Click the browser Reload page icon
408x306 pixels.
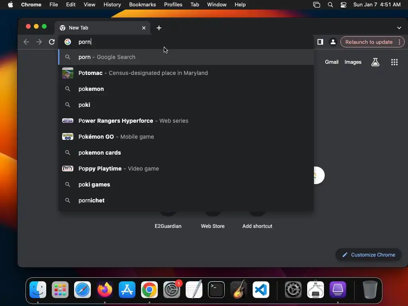[x=52, y=42]
